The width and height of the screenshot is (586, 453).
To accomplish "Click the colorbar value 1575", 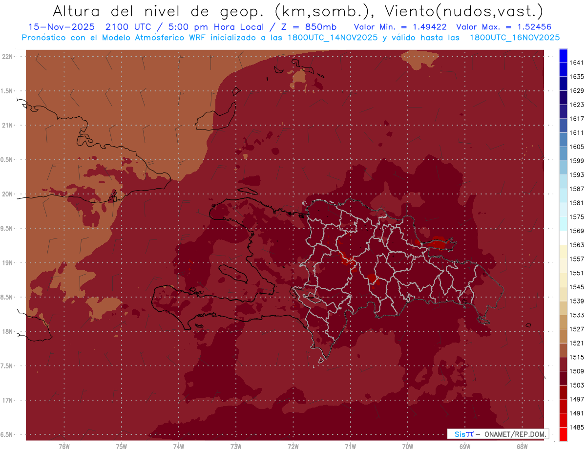I will [x=577, y=217].
